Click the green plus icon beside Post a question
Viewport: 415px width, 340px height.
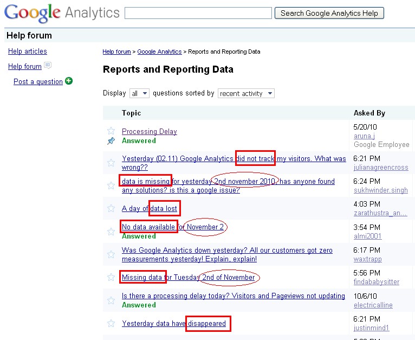[69, 81]
